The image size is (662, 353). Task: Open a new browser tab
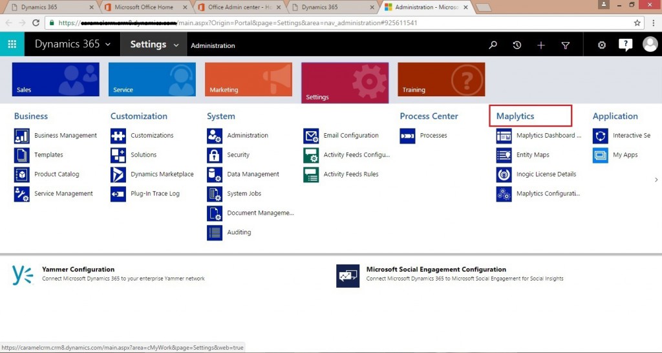point(484,7)
